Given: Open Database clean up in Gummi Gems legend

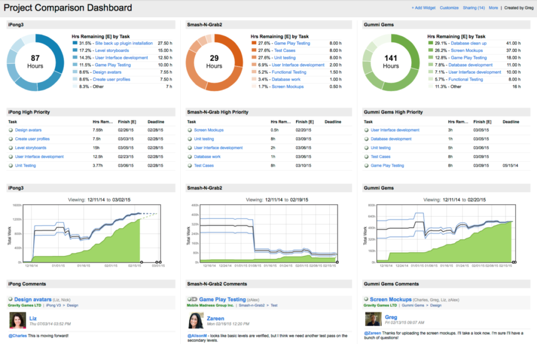Looking at the screenshot, I should 469,43.
